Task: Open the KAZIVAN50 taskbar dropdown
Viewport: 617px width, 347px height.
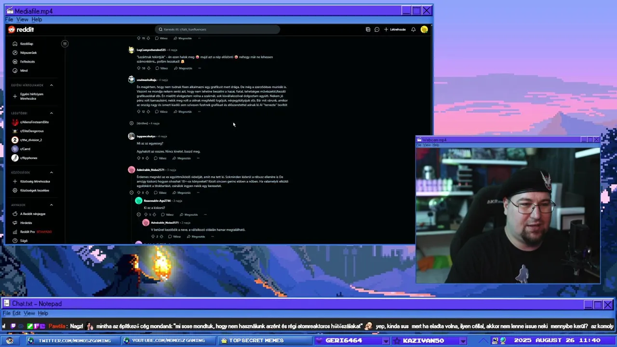Action: pyautogui.click(x=463, y=341)
